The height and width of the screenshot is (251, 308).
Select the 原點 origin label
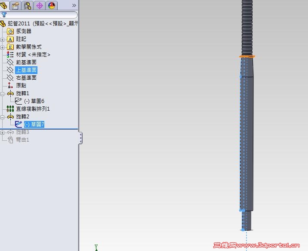point(21,86)
